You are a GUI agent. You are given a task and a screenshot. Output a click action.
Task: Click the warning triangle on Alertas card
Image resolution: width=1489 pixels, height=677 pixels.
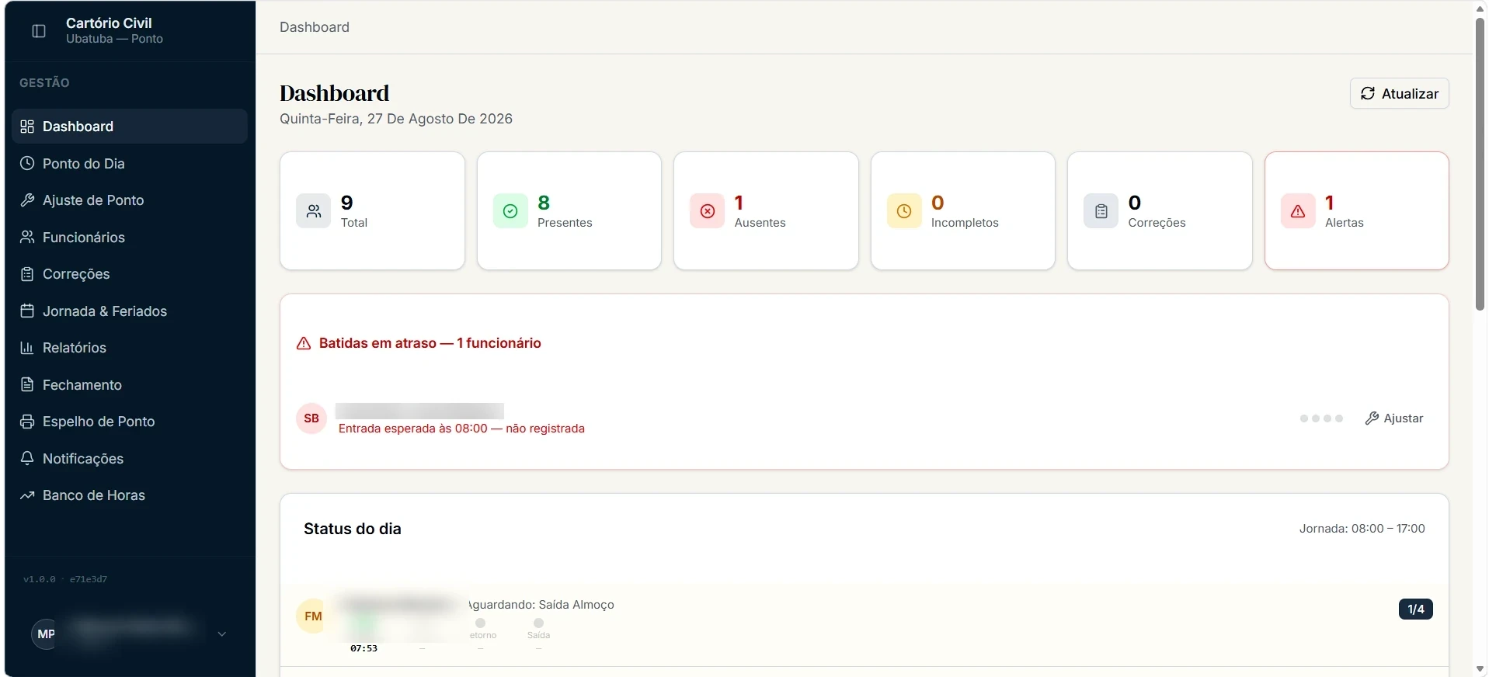point(1298,211)
